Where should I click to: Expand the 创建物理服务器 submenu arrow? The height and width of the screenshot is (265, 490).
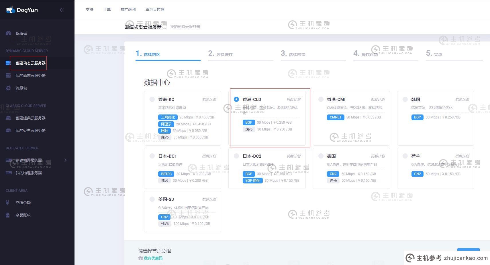pyautogui.click(x=66, y=160)
